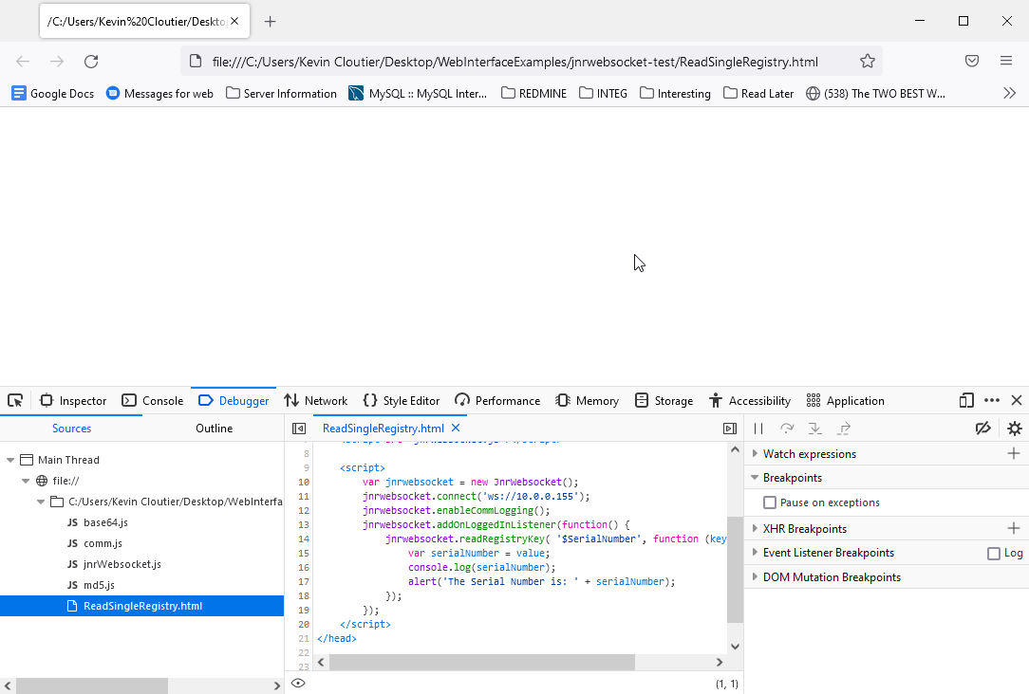
Task: Collapse the breakpoints pane toggle icon
Action: point(730,429)
